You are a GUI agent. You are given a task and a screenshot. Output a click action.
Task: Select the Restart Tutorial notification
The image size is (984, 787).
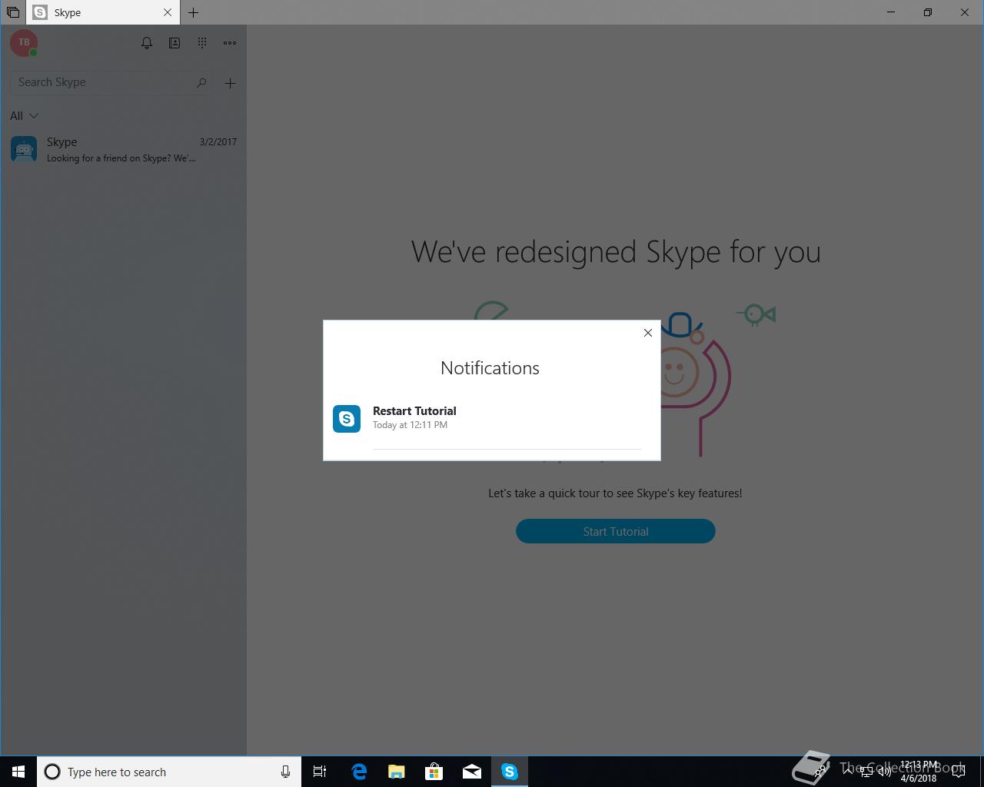(x=492, y=419)
